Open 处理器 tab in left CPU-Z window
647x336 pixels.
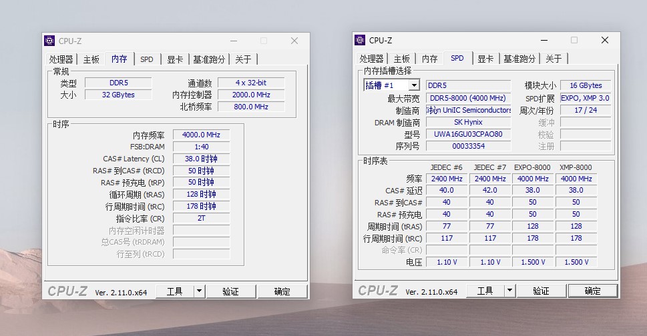coord(61,59)
